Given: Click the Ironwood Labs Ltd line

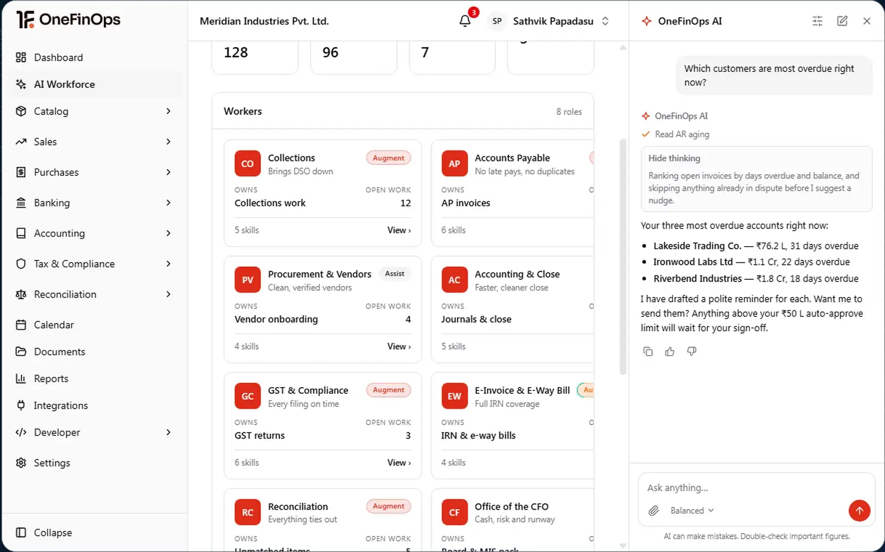Looking at the screenshot, I should click(751, 262).
